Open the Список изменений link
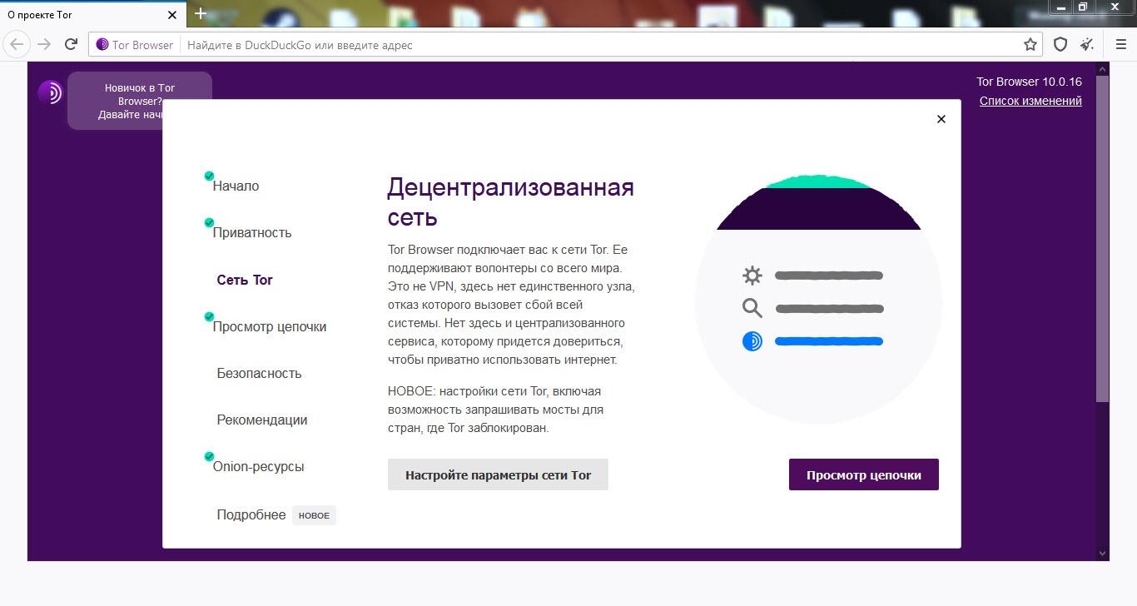1137x606 pixels. 1030,102
